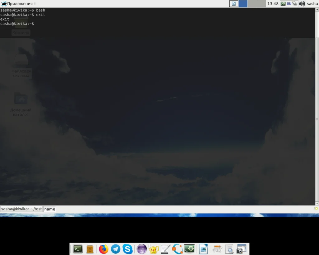
Task: Open the drop-down terminal icon in dock
Action: pyautogui.click(x=189, y=249)
